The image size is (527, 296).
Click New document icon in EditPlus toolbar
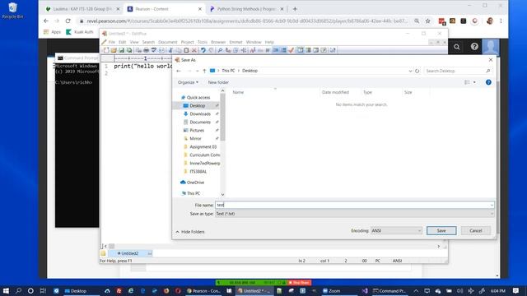106,50
